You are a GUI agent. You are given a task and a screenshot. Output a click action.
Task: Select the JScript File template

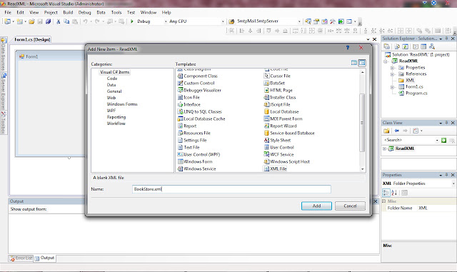point(277,104)
